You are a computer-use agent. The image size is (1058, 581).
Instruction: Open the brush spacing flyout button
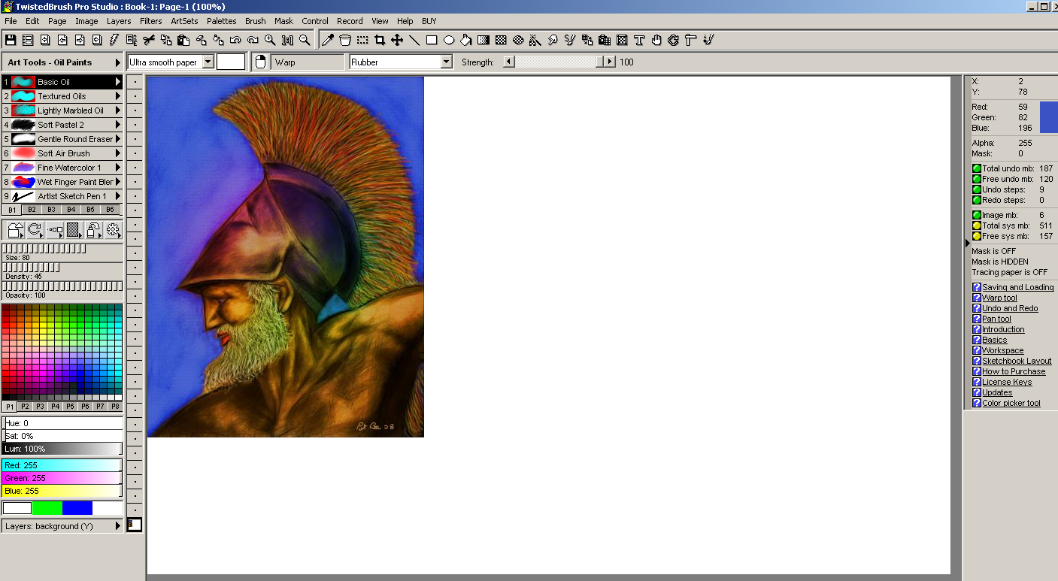(55, 230)
